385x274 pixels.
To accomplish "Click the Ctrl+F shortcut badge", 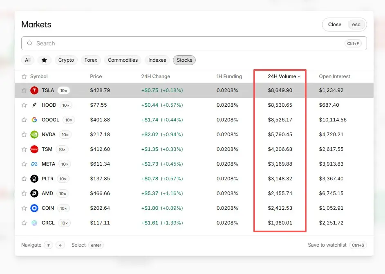I will point(353,43).
